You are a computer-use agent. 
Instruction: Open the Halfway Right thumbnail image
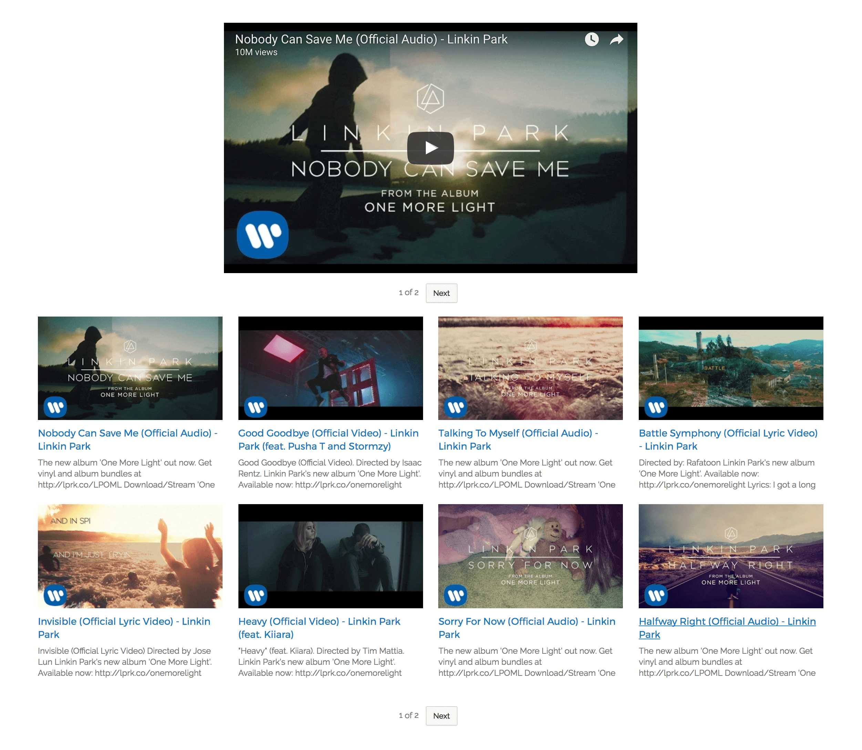pos(730,556)
